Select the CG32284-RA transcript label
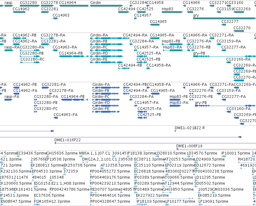 point(142,41)
